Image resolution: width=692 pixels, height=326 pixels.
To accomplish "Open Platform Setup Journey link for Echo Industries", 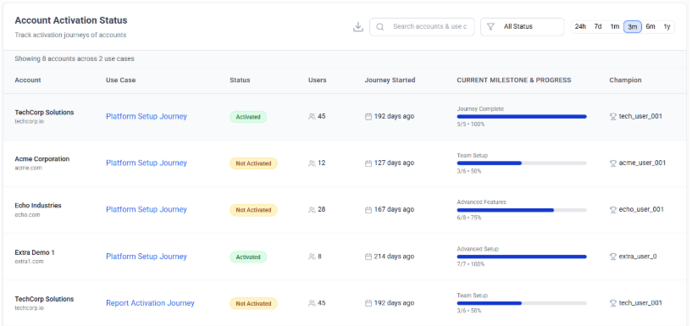I will coord(146,209).
